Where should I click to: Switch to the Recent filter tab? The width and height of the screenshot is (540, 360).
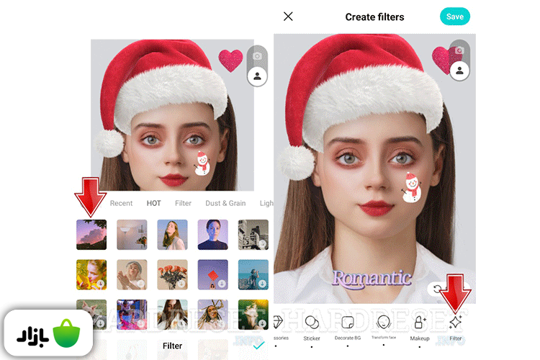click(121, 204)
